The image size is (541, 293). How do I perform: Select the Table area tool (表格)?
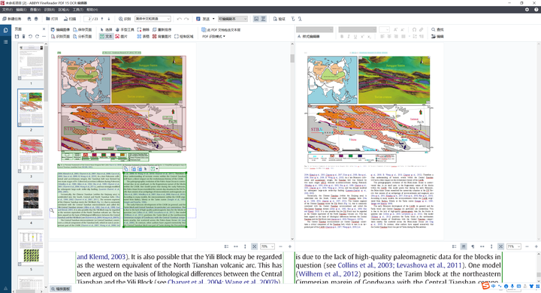click(144, 36)
